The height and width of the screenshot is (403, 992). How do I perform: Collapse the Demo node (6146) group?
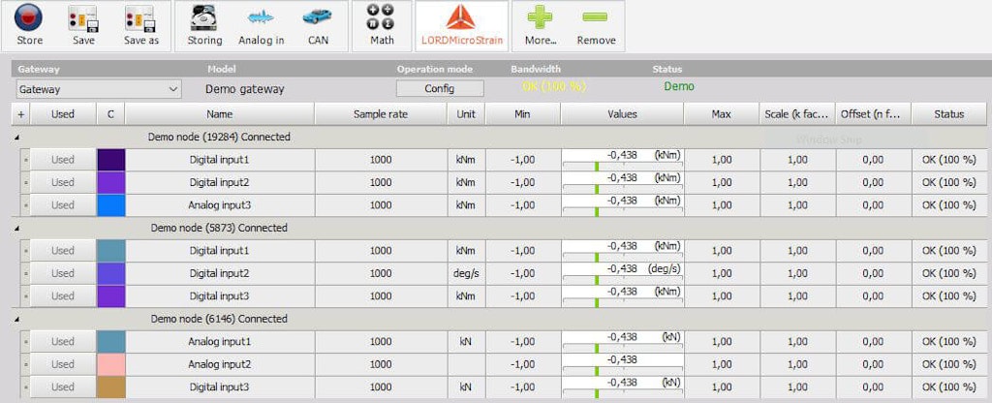17,320
